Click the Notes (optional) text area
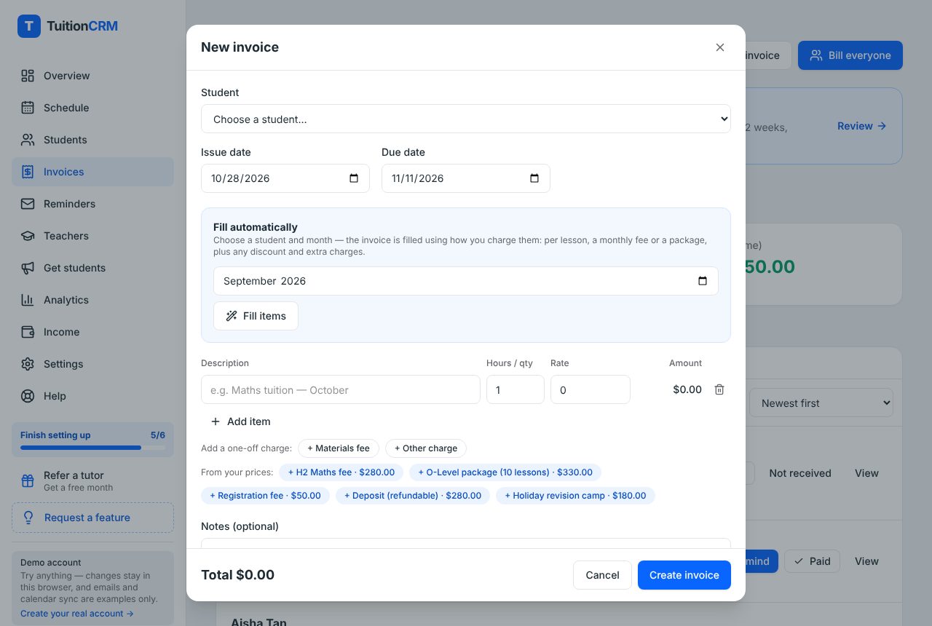Screen dimensions: 932x626 (x=466, y=543)
